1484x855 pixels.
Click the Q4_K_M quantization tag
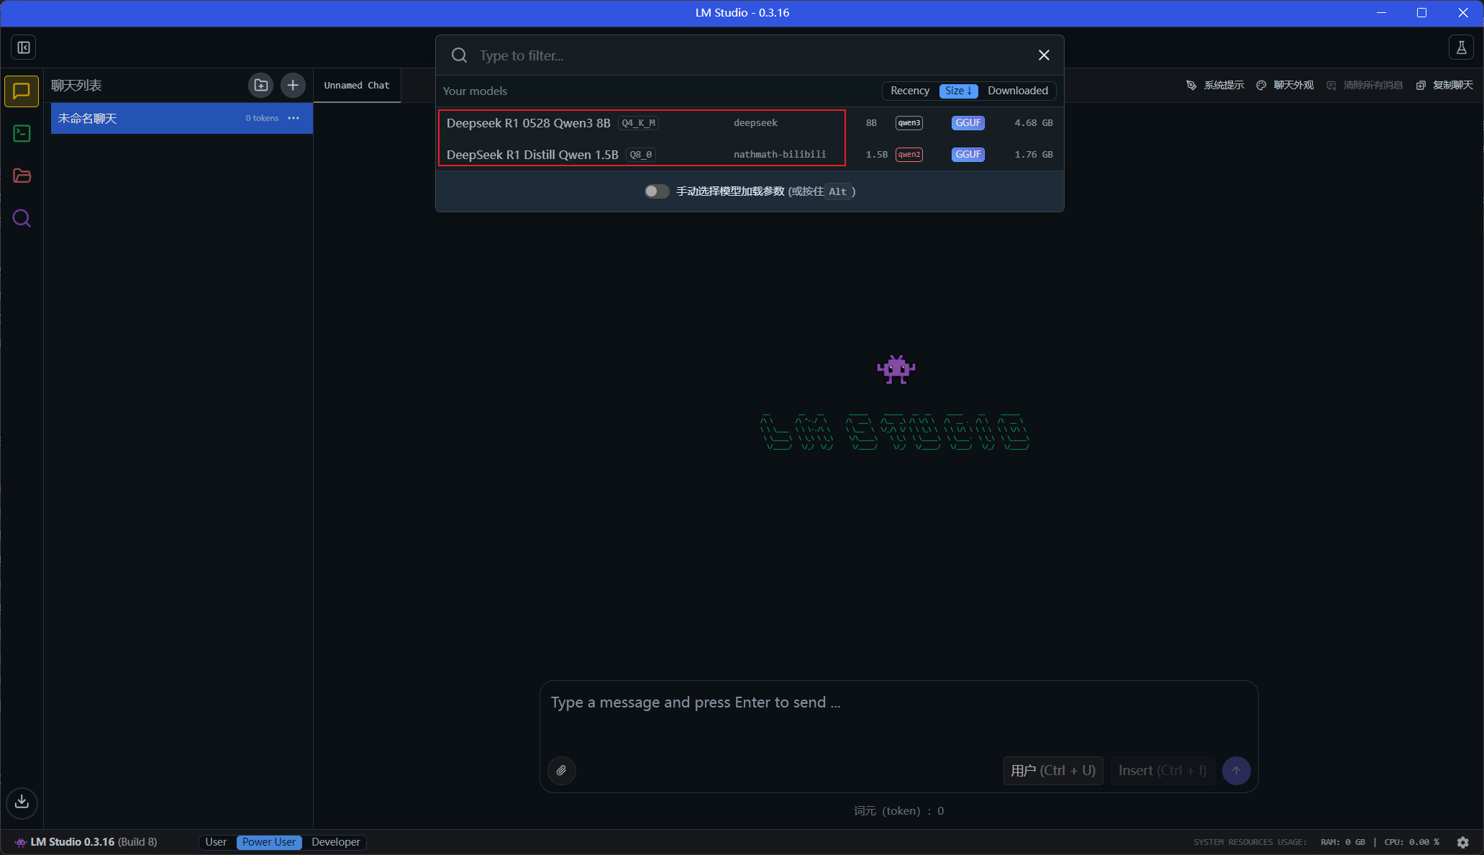pos(639,123)
